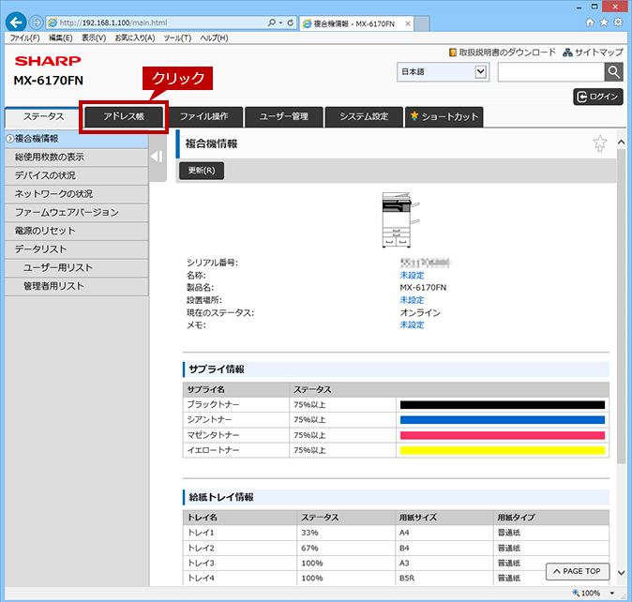This screenshot has width=632, height=602.
Task: Open the サイトマップ link
Action: (x=593, y=53)
